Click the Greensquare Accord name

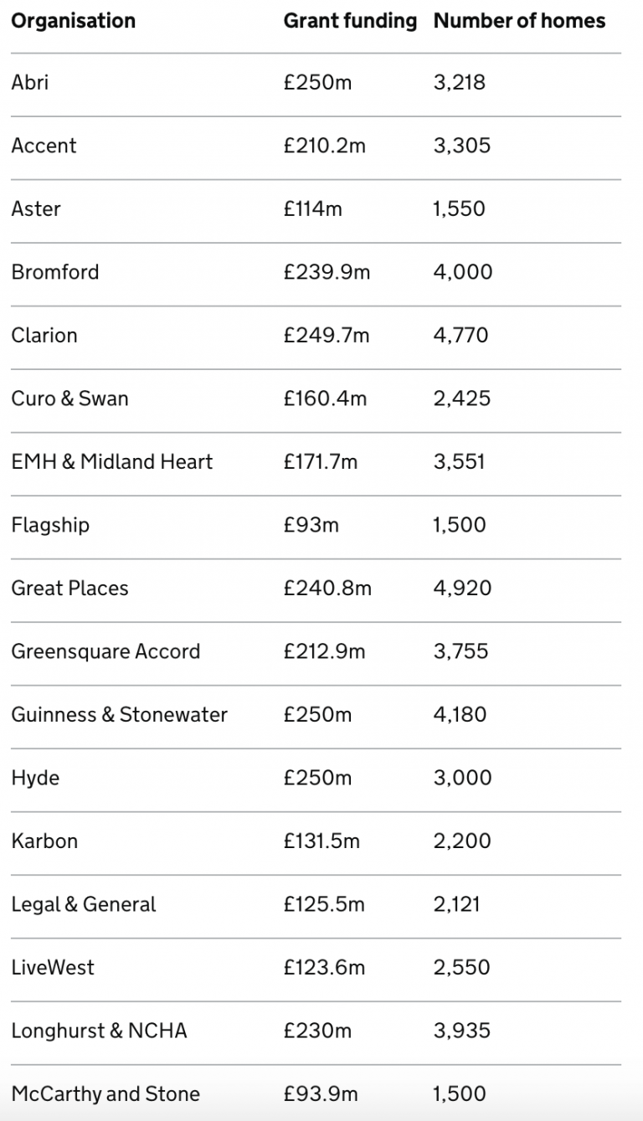tap(105, 651)
